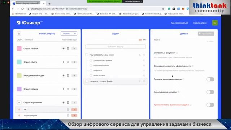Click the grey button in Детали header

tap(206, 34)
